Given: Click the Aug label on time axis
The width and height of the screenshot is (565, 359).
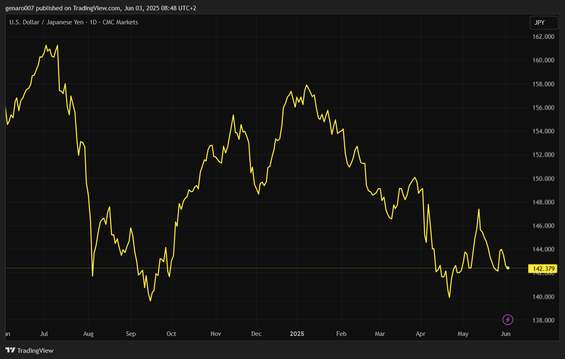Looking at the screenshot, I should tap(88, 334).
